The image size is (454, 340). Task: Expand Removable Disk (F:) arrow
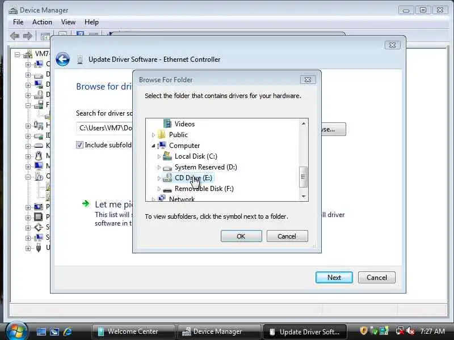coord(159,189)
